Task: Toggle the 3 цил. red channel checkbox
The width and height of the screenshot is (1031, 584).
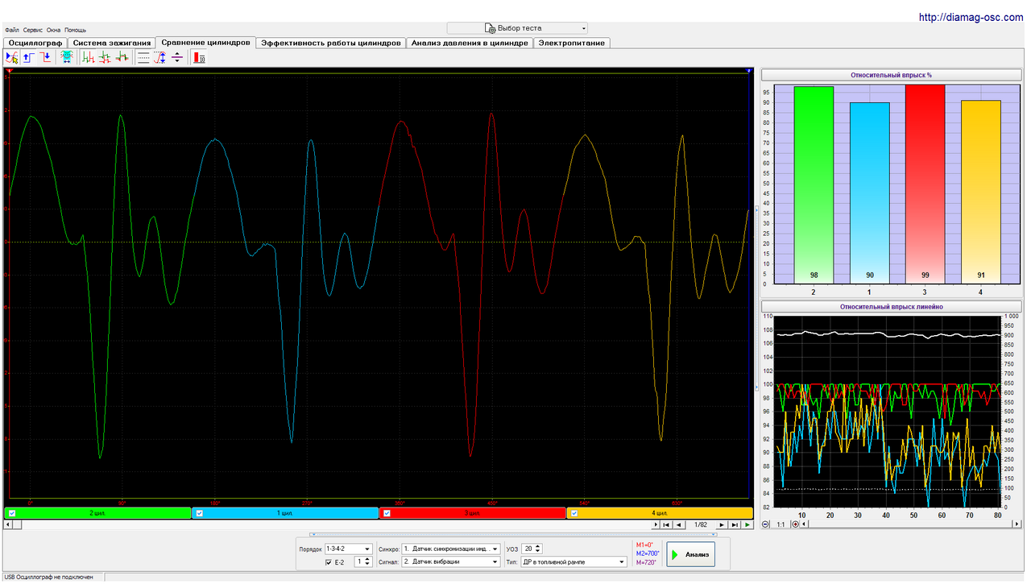Action: (x=387, y=513)
